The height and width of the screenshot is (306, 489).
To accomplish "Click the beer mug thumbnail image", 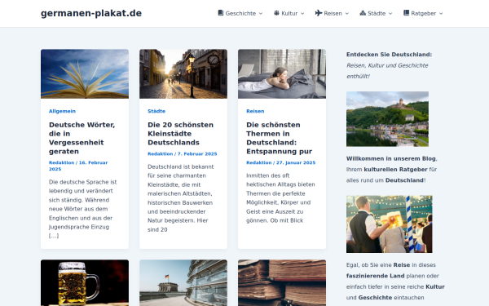I will [85, 283].
